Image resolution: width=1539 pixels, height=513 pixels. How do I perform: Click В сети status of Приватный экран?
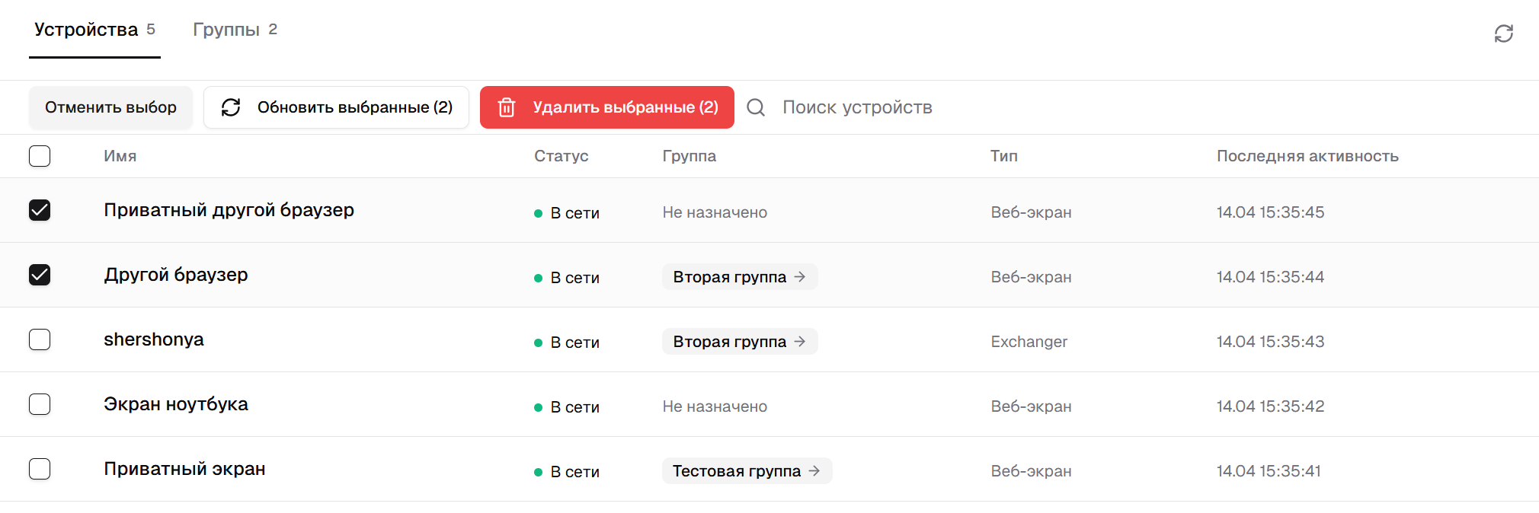[567, 472]
